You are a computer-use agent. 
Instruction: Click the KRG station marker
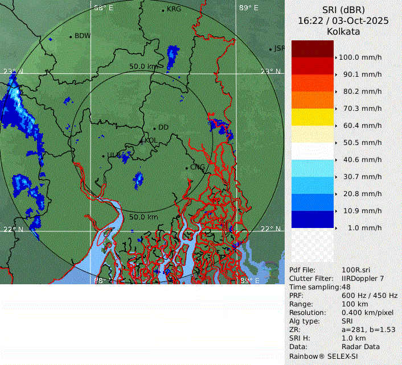163,10
